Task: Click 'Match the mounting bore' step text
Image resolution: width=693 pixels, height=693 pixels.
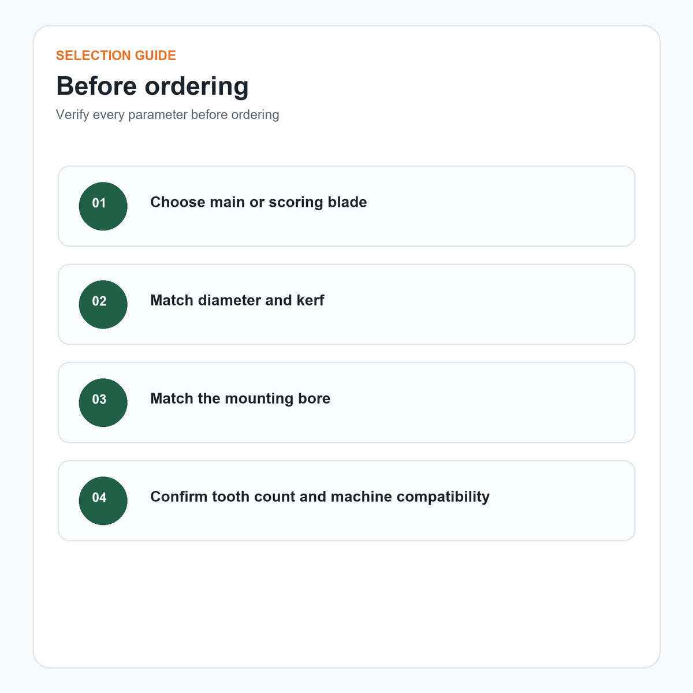Action: [240, 398]
